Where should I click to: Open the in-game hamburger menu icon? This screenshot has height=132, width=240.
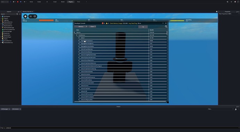(x=31, y=16)
